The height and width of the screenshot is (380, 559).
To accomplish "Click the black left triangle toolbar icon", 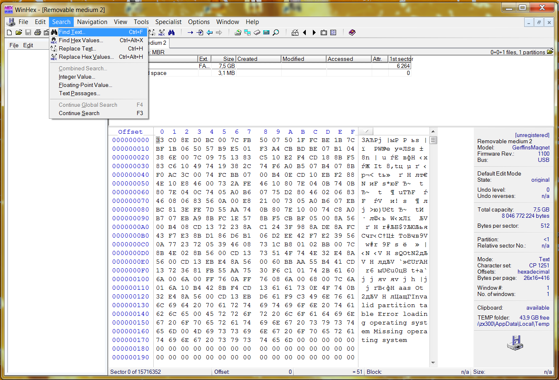I will coord(305,32).
